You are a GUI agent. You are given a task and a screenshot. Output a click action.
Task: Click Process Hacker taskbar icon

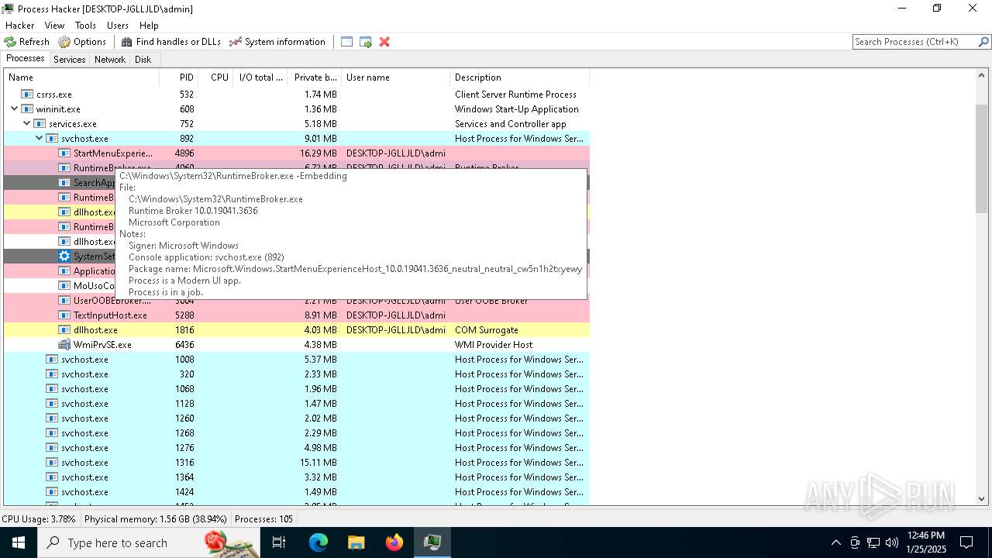pos(432,542)
